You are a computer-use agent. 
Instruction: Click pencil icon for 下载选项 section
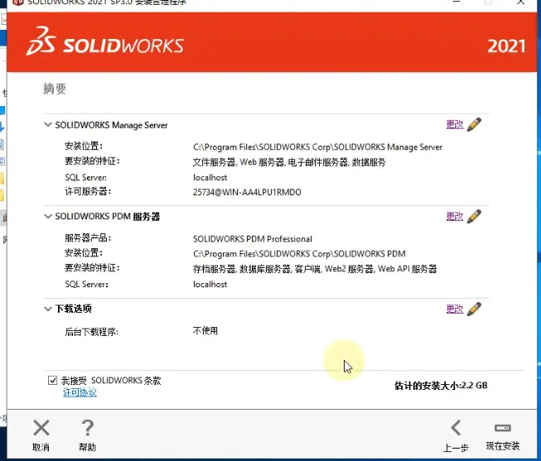474,309
